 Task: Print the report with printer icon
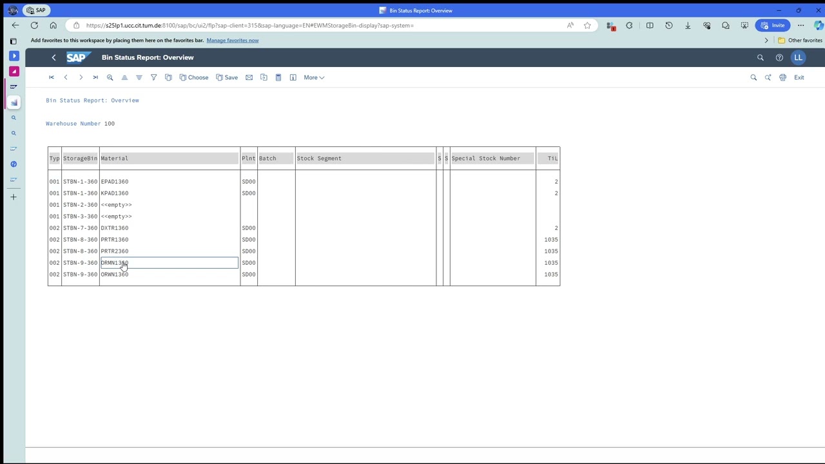pyautogui.click(x=782, y=77)
